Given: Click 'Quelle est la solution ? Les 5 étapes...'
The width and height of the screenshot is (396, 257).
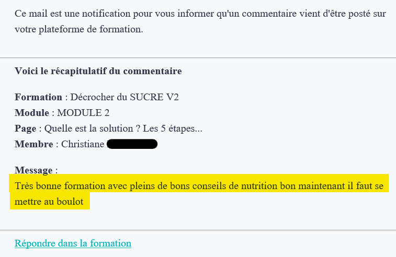Looking at the screenshot, I should [123, 128].
